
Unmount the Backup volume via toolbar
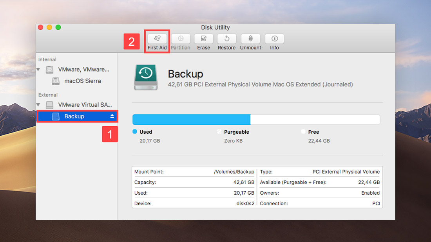(x=250, y=39)
